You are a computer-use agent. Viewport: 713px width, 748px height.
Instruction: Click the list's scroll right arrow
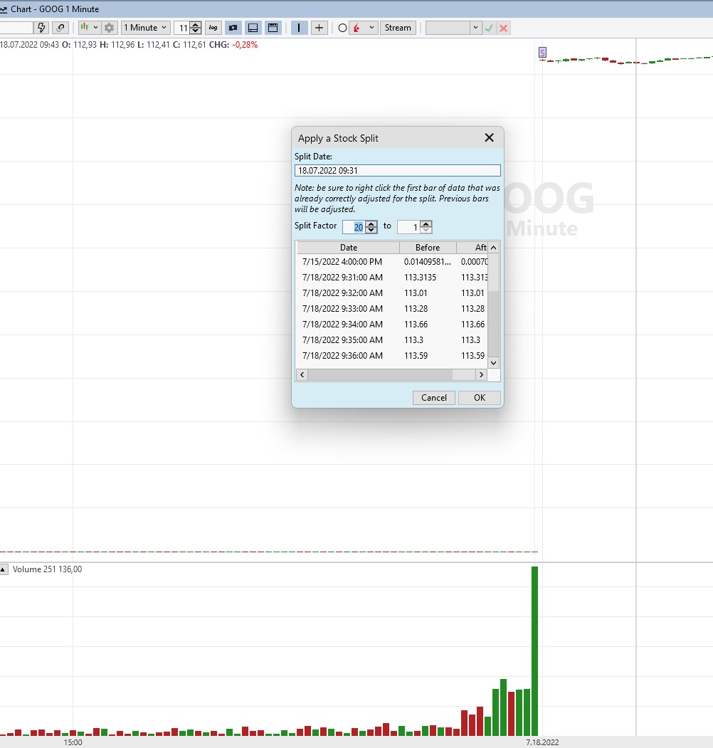(x=481, y=374)
